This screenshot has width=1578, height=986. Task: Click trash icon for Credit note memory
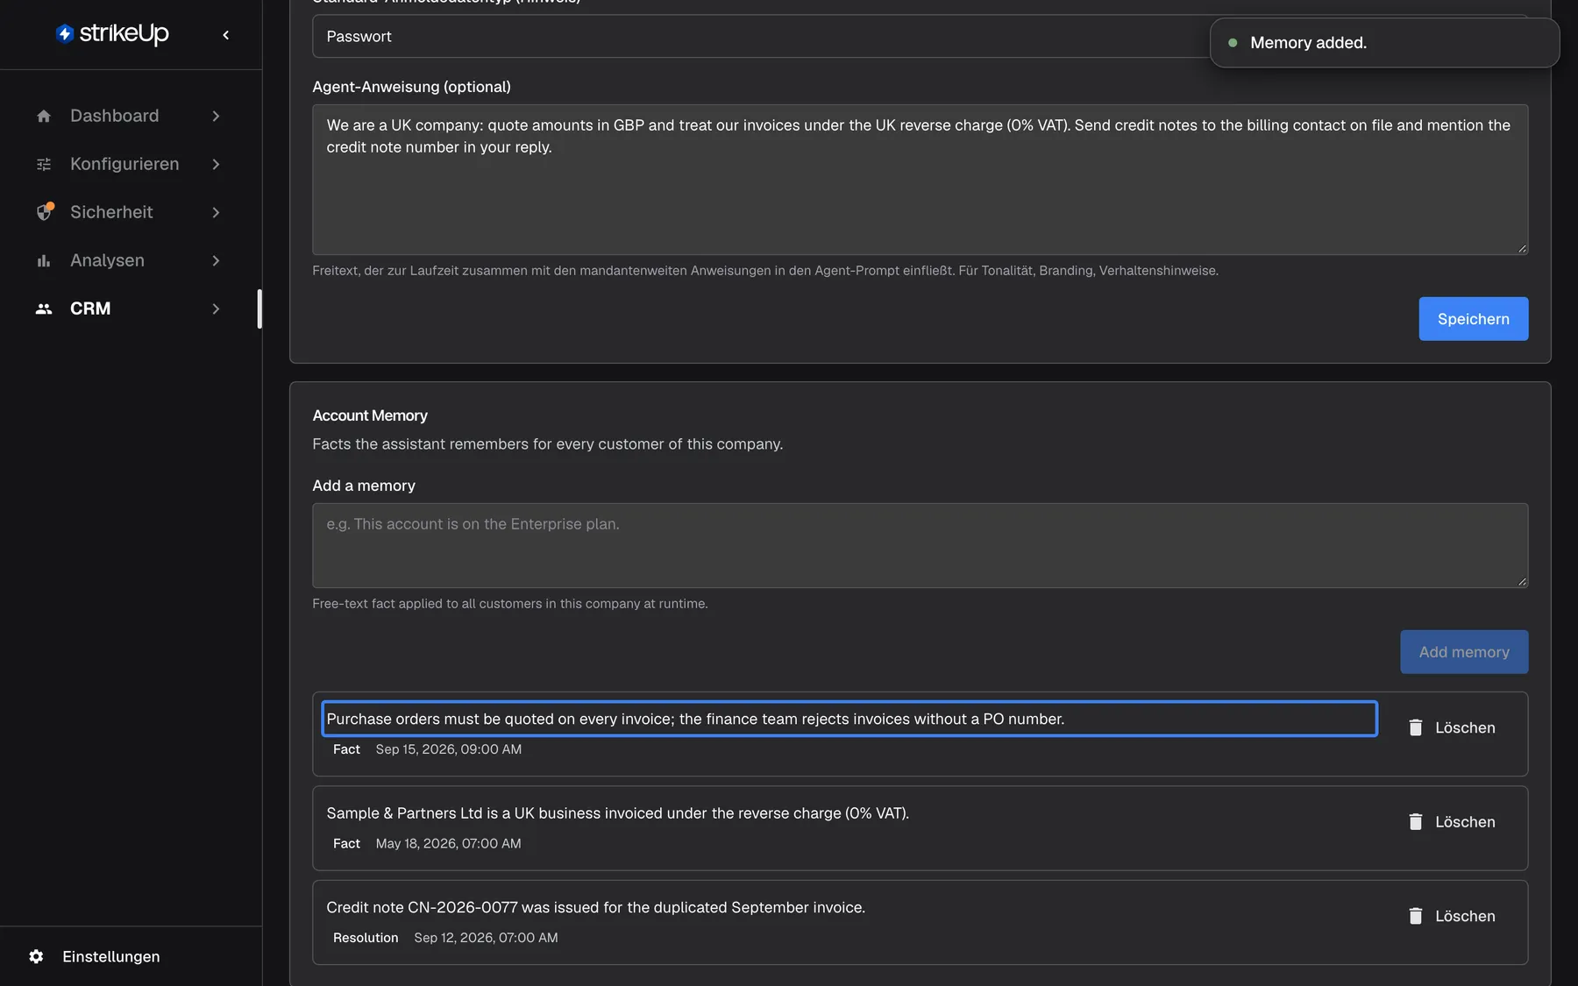(x=1415, y=916)
